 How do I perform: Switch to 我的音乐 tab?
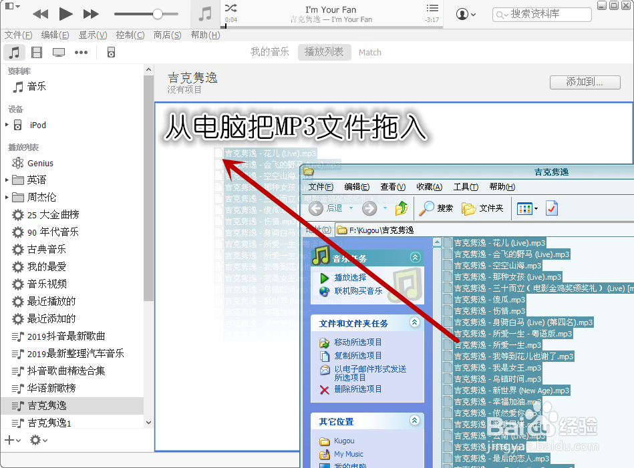pyautogui.click(x=270, y=52)
